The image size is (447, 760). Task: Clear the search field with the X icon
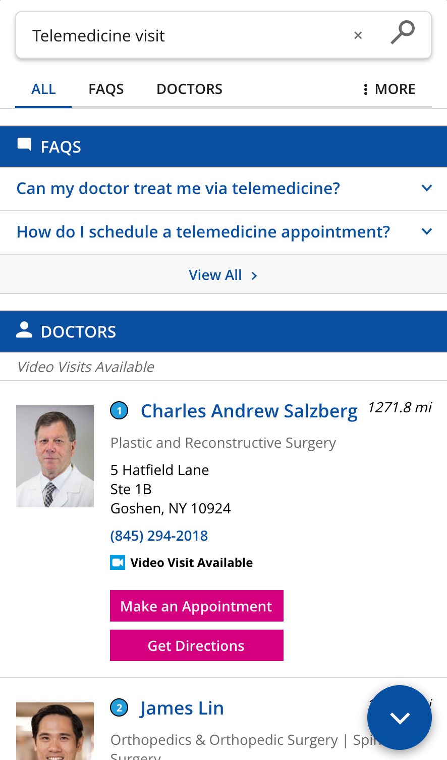(x=358, y=35)
